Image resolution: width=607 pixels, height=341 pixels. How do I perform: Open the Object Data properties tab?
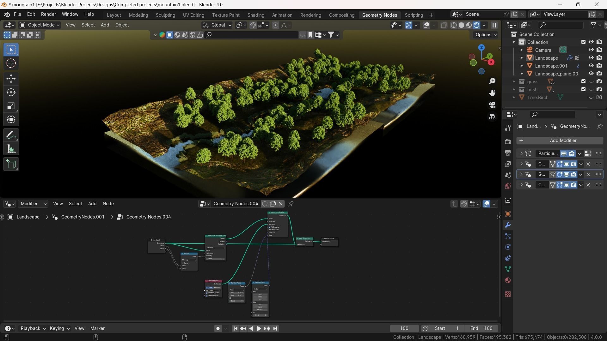coord(508,269)
